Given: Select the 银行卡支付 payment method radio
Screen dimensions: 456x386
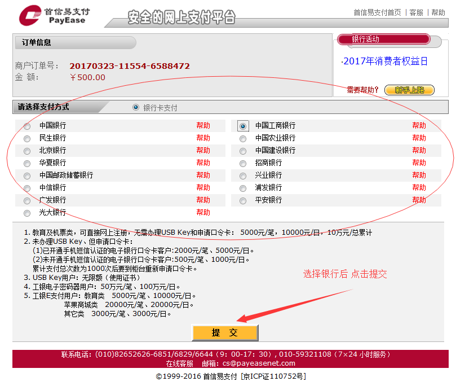Looking at the screenshot, I should pos(135,107).
